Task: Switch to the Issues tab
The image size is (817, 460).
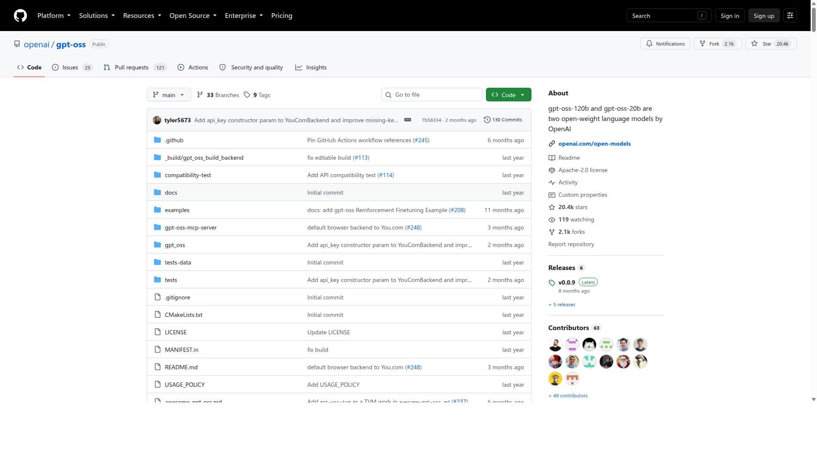Action: 72,67
